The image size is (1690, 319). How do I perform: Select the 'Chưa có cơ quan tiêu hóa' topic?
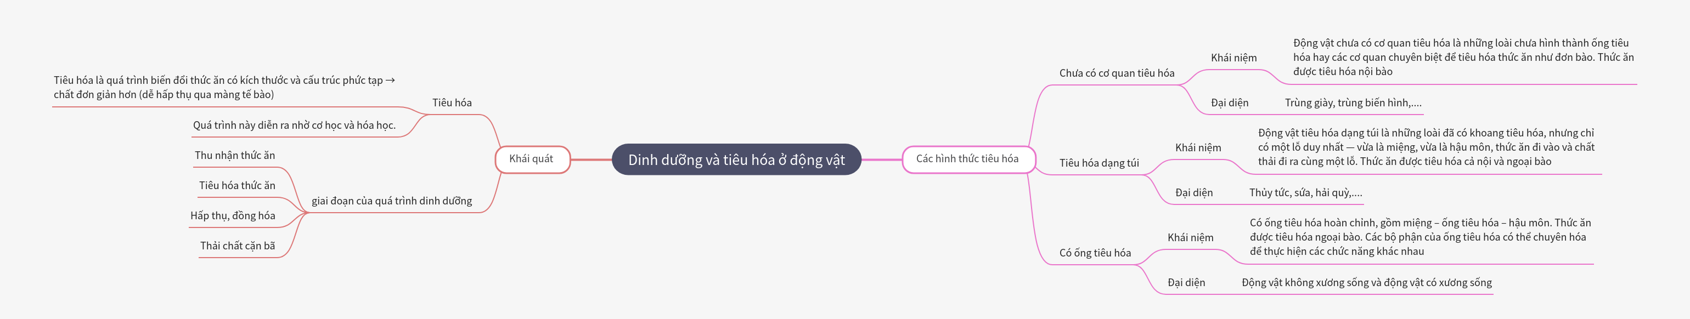[x=1117, y=73]
